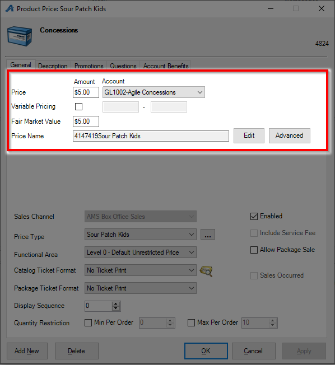The width and height of the screenshot is (335, 365).
Task: Uncheck the Enabled checkbox
Action: tap(254, 216)
